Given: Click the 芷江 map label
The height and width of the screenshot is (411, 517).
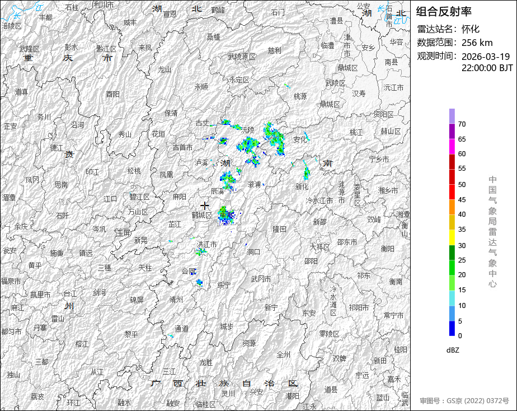Looking at the screenshot, I should (175, 225).
